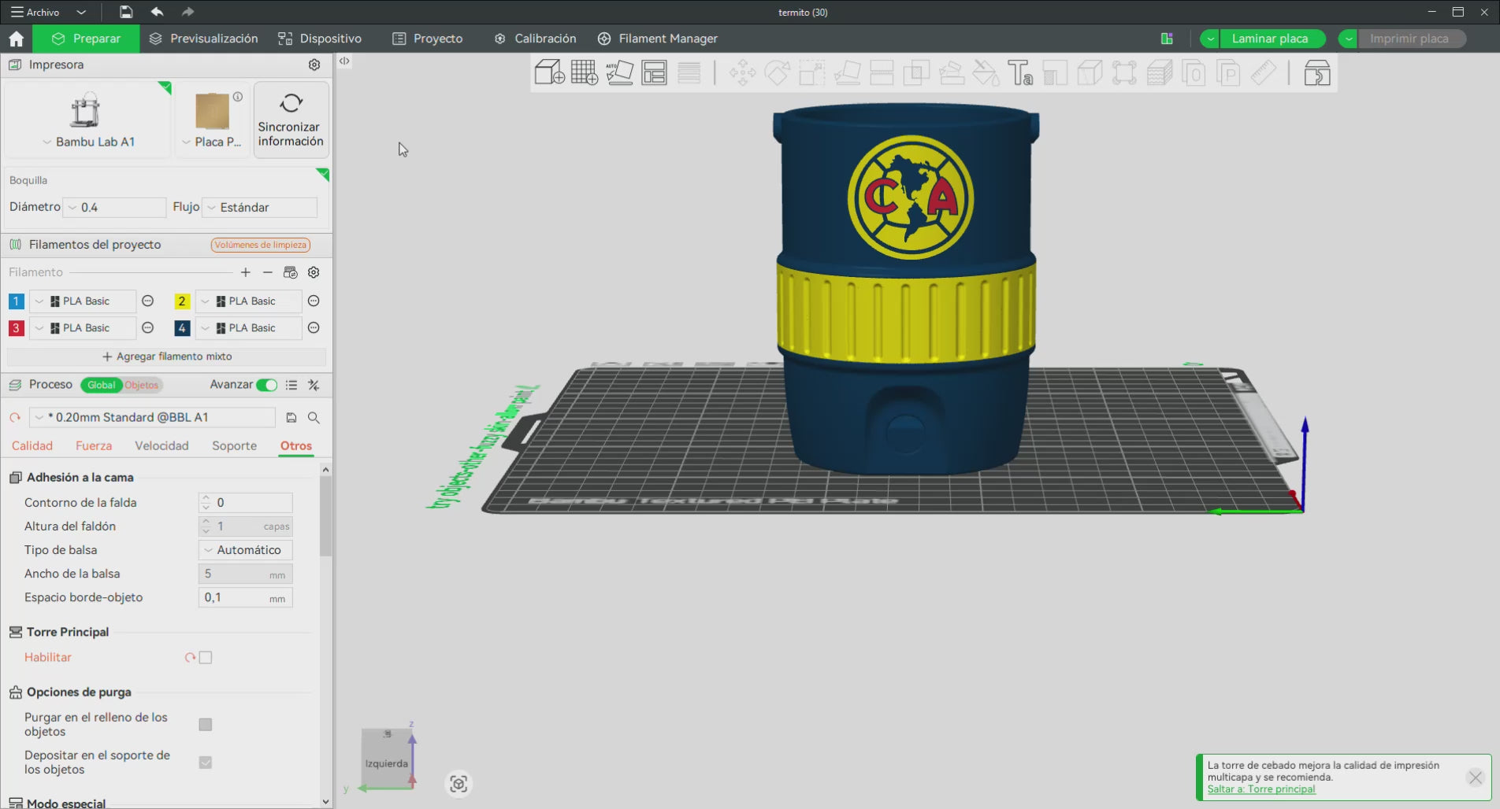The image size is (1500, 809).
Task: Remove a filament with minus icon
Action: click(x=268, y=272)
